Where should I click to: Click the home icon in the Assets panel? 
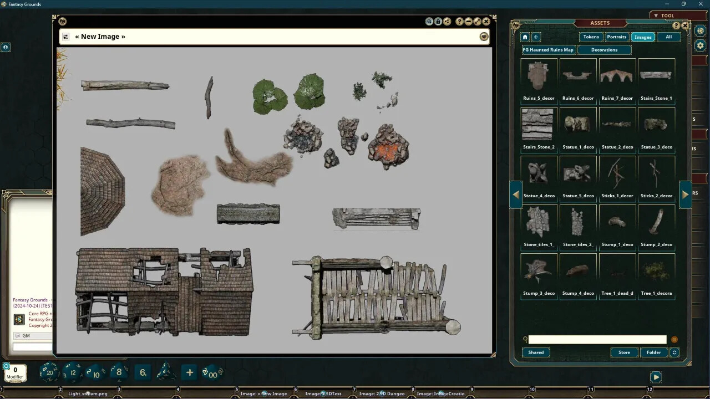[x=524, y=37]
